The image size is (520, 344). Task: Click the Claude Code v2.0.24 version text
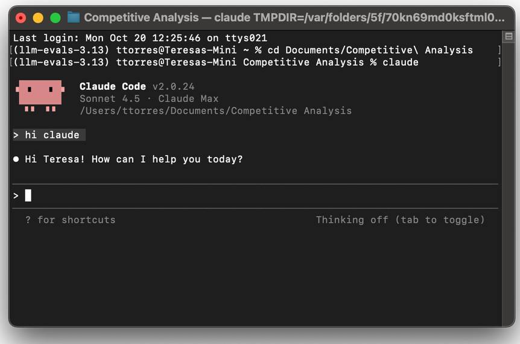137,87
